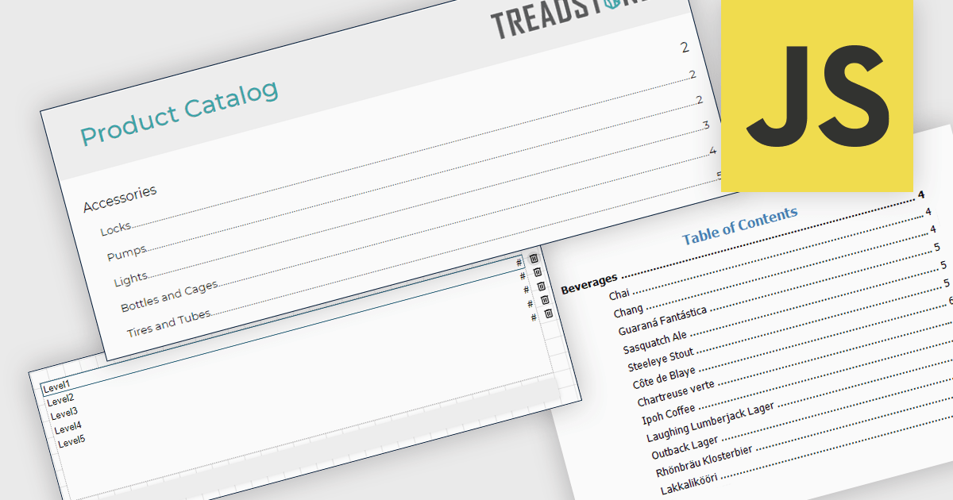953x500 pixels.
Task: Open the Bottles and Cages entry
Action: (169, 296)
